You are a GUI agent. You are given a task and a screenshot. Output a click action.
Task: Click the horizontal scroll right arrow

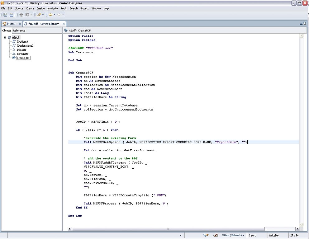pos(297,229)
